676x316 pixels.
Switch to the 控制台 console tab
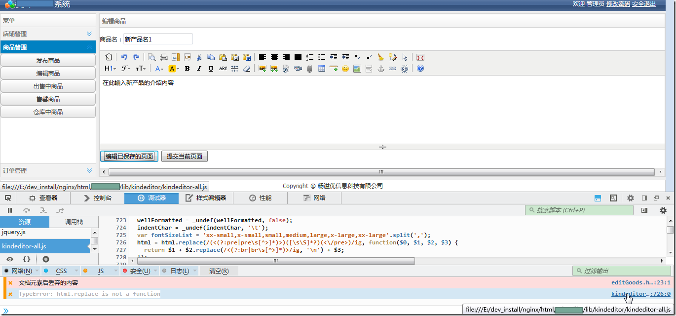(97, 198)
